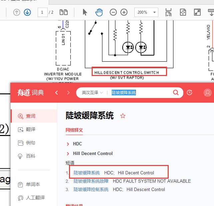Zoom out with the minus button
Screen dimensions: 214x206
[x=113, y=12]
